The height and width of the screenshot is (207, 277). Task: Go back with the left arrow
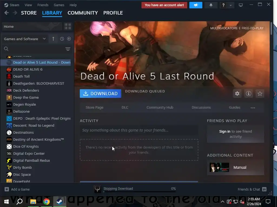pyautogui.click(x=6, y=13)
